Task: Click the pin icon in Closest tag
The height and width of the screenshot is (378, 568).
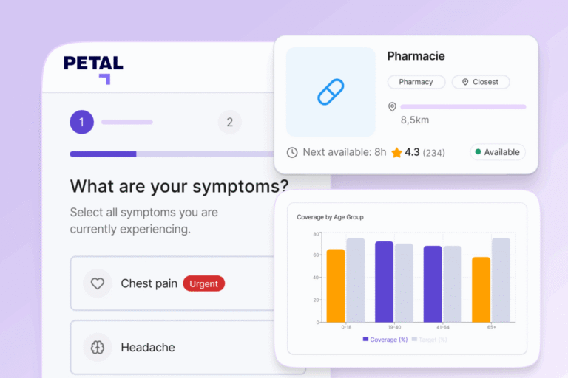Action: (465, 82)
